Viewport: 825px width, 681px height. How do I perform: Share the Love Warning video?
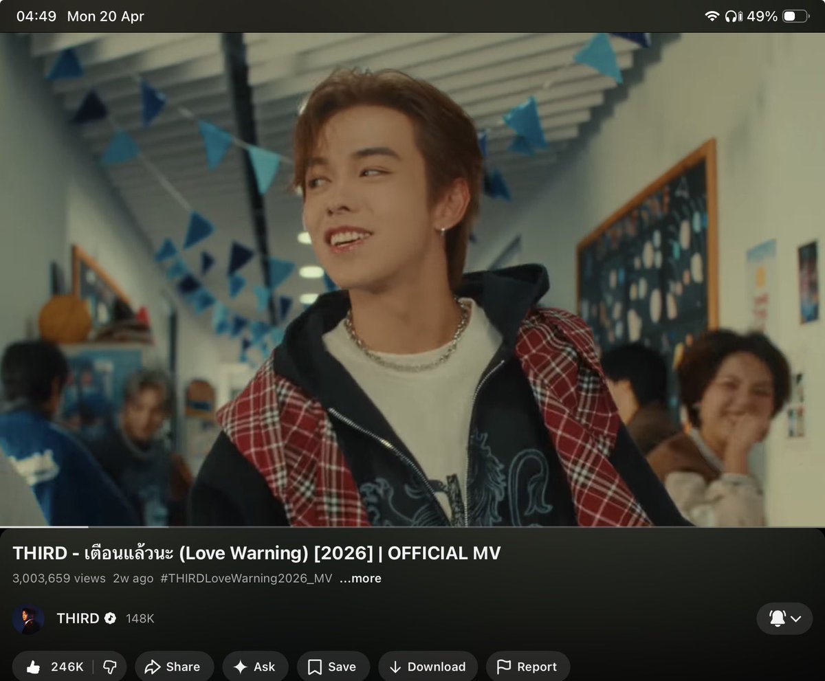tap(174, 667)
